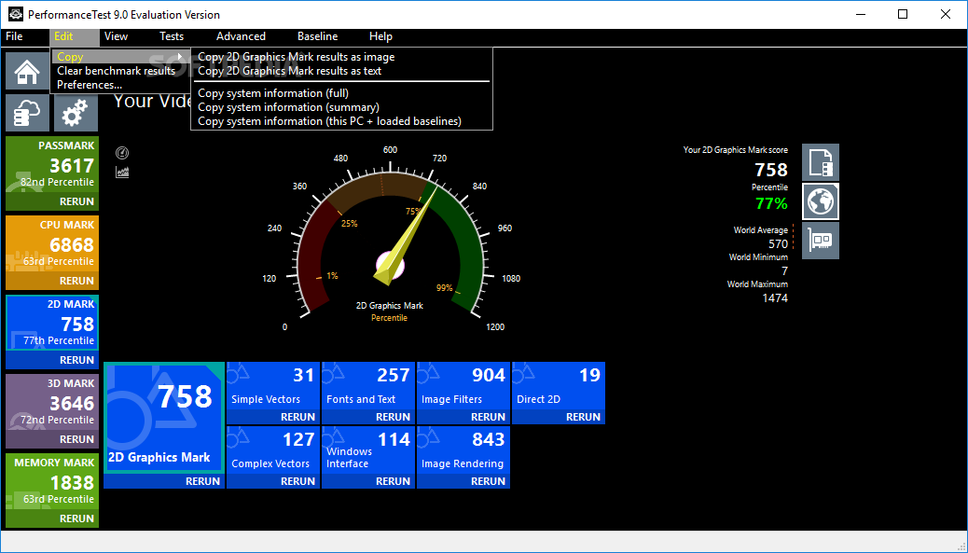Click the World Maximum 1474 value
Image resolution: width=968 pixels, height=553 pixels.
(775, 298)
